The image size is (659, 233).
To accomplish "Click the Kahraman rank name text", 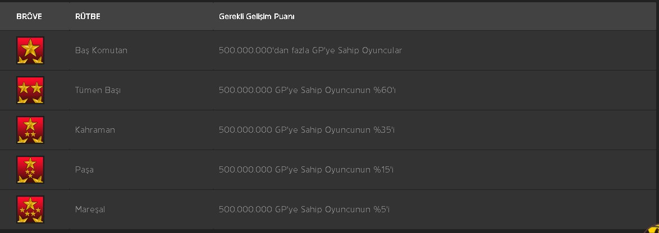I will [95, 130].
